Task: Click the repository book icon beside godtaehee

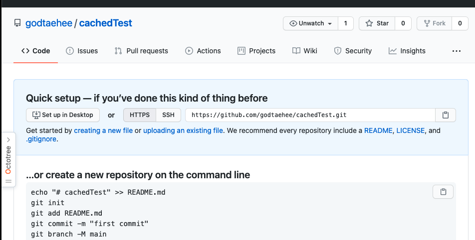Action: point(18,23)
